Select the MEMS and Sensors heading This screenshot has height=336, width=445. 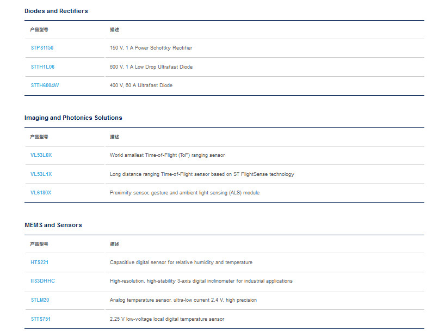click(x=53, y=225)
